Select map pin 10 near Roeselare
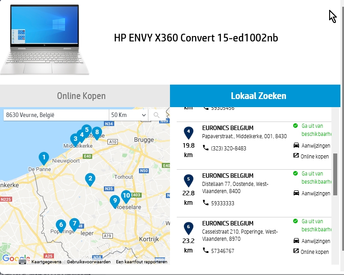344x275 pixels. tap(126, 195)
